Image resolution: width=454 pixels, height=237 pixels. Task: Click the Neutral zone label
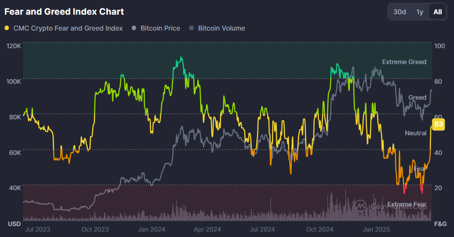point(416,133)
